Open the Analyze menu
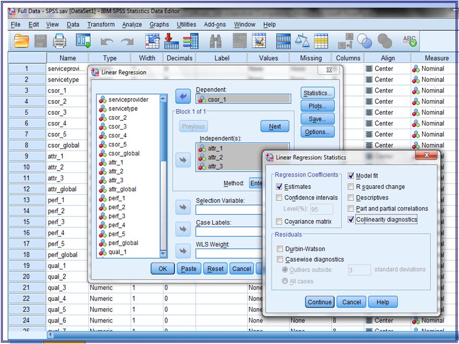459x344 pixels. 132,24
